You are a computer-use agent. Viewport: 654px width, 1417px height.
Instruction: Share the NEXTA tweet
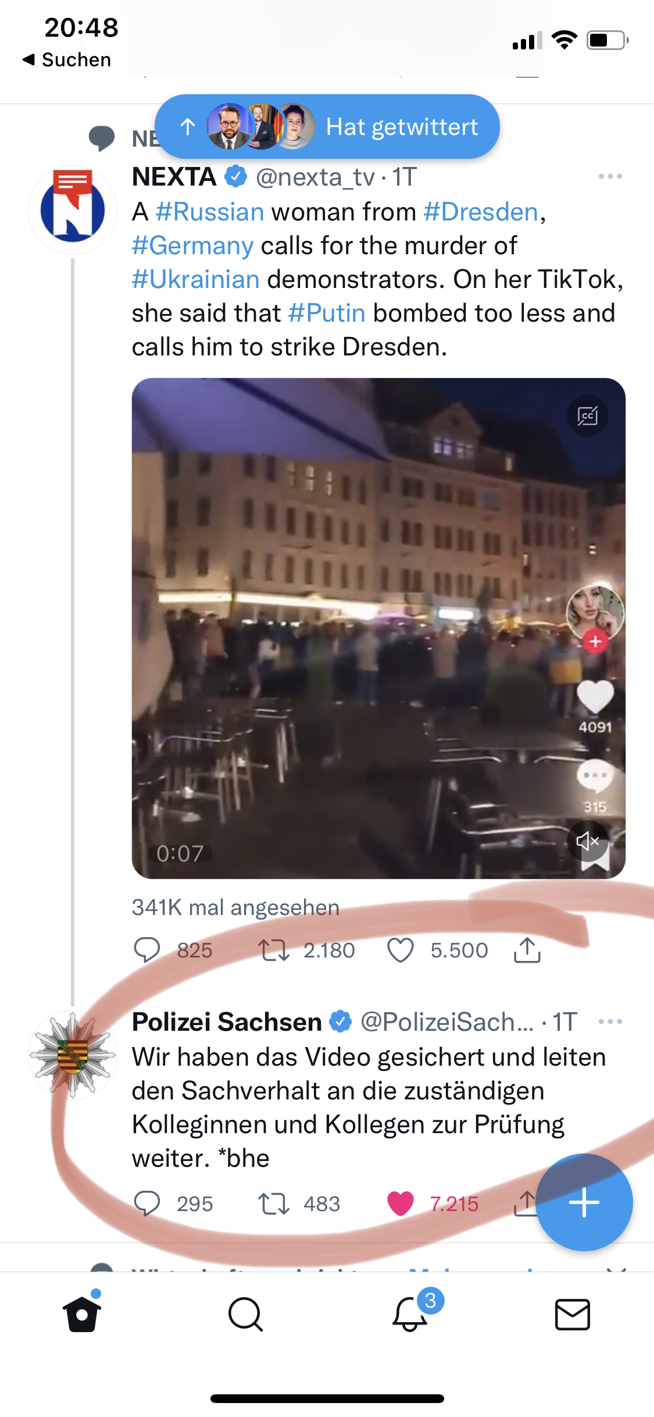(527, 950)
